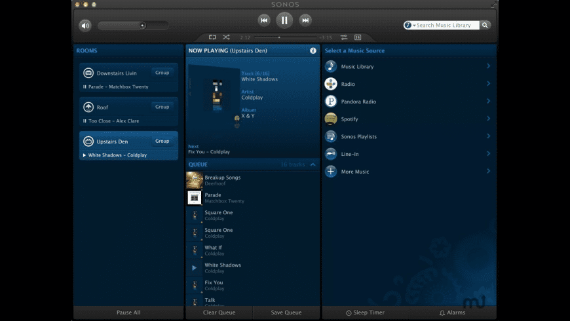Expand the Line-In chevron
The height and width of the screenshot is (321, 570).
click(x=489, y=153)
